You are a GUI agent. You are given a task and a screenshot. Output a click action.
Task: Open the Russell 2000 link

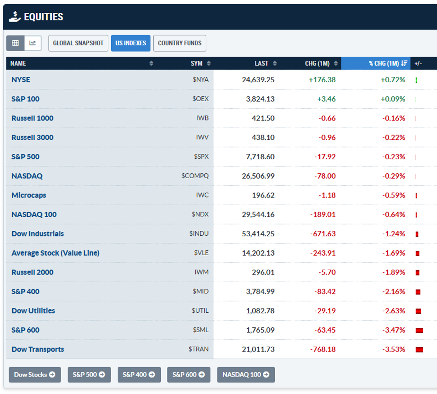[32, 272]
